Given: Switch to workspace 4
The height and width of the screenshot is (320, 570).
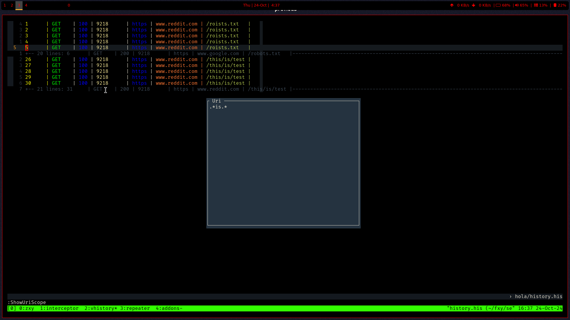Looking at the screenshot, I should (26, 5).
